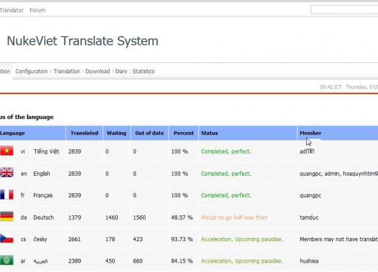
Task: Click out of date value 660
Action: (x=137, y=261)
